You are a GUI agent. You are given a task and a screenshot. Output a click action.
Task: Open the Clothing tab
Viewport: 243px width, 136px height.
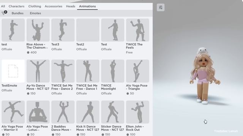(35, 6)
